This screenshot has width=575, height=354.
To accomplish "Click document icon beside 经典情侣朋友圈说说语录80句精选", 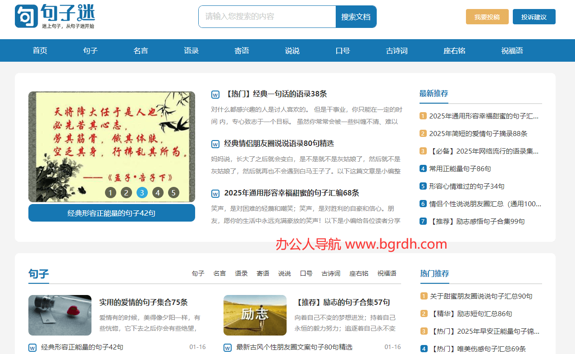I will [215, 144].
